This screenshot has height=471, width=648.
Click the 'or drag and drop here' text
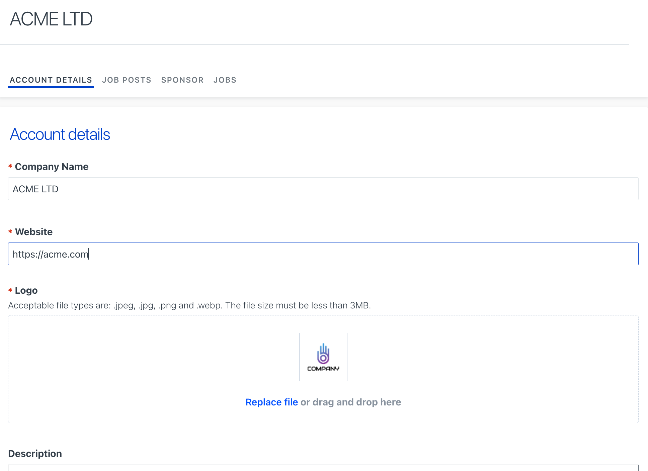click(x=350, y=402)
